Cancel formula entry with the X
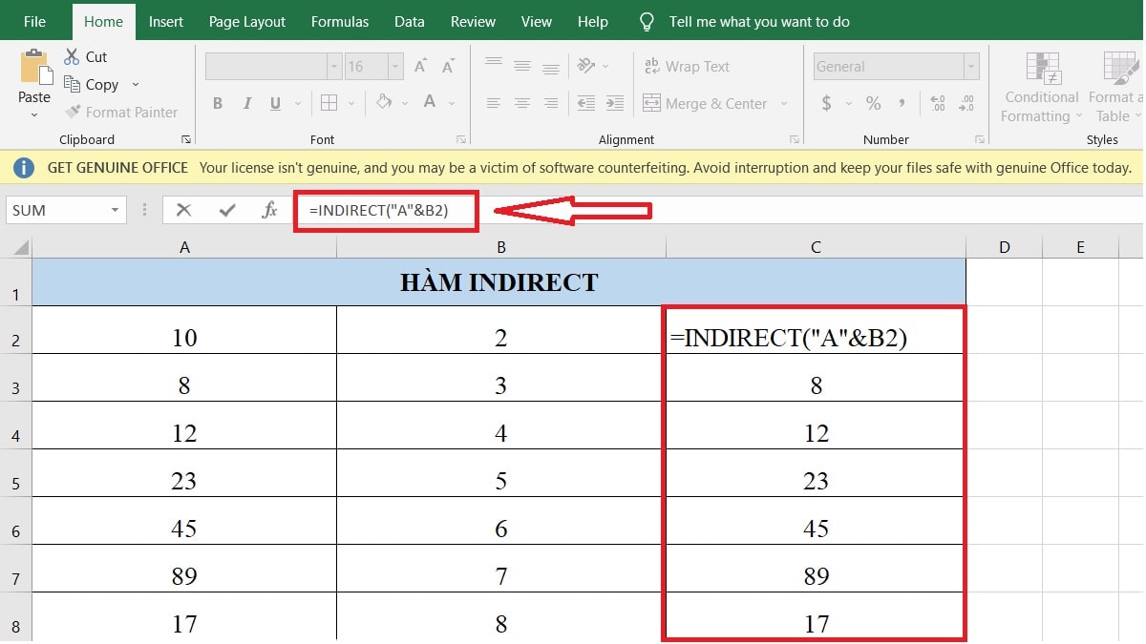1146x644 pixels. click(184, 210)
